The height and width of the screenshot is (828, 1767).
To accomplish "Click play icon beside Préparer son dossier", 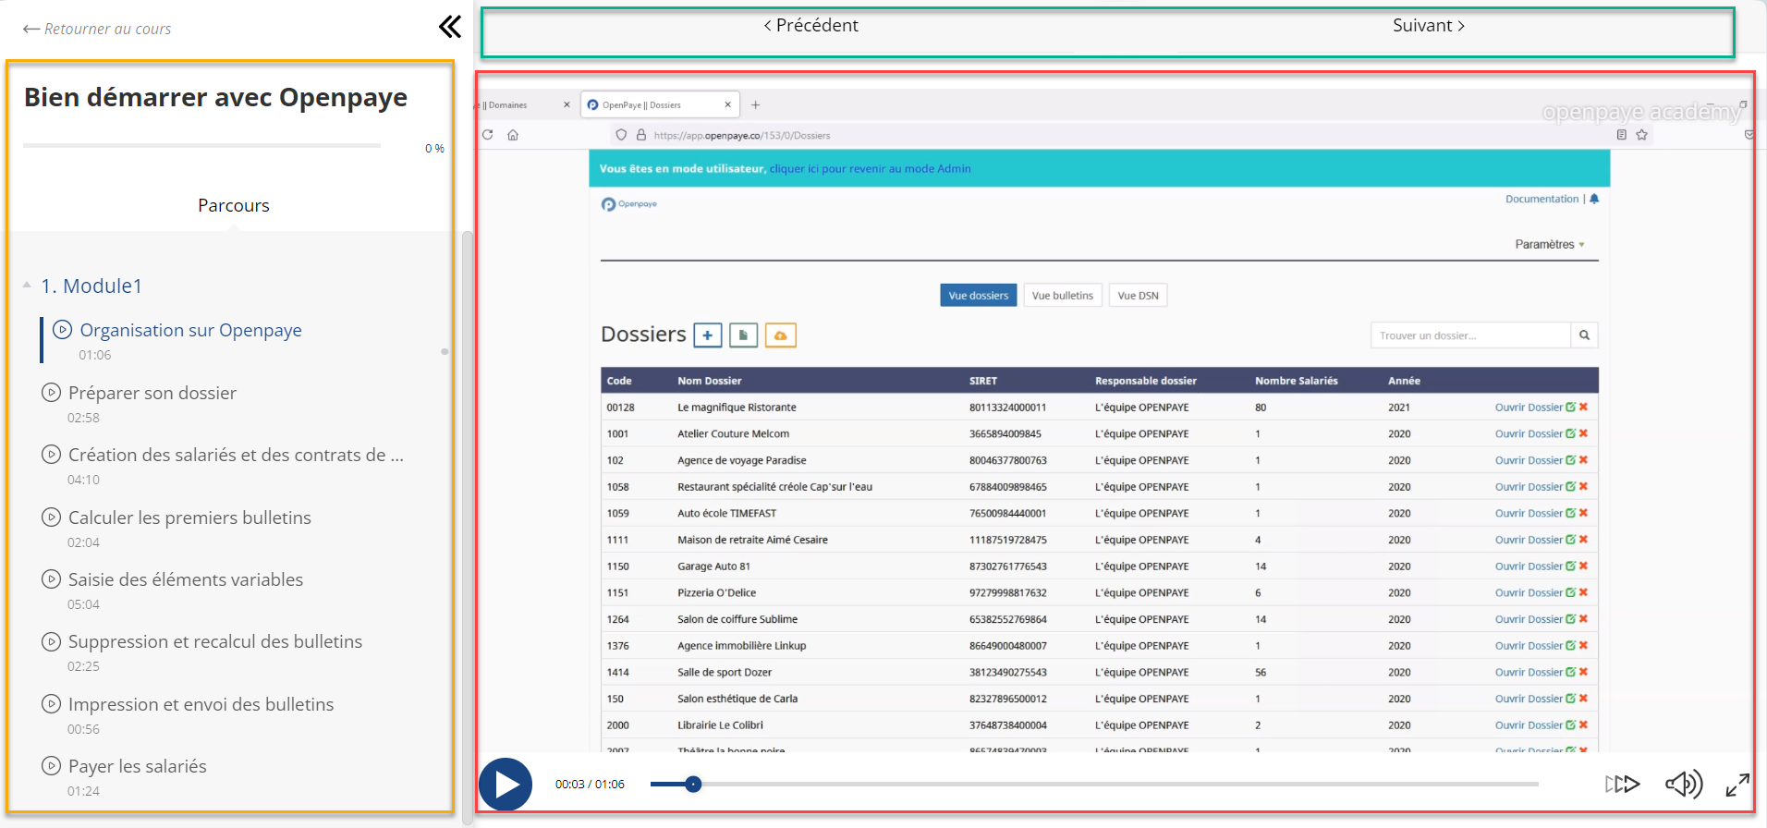I will pyautogui.click(x=52, y=392).
